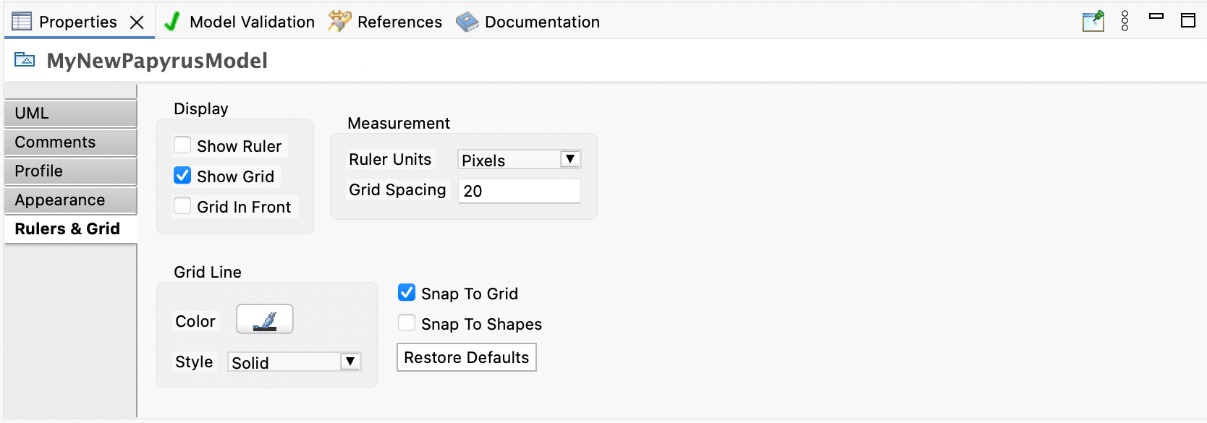Click the MyNewPapyrusModel model icon

coord(25,60)
